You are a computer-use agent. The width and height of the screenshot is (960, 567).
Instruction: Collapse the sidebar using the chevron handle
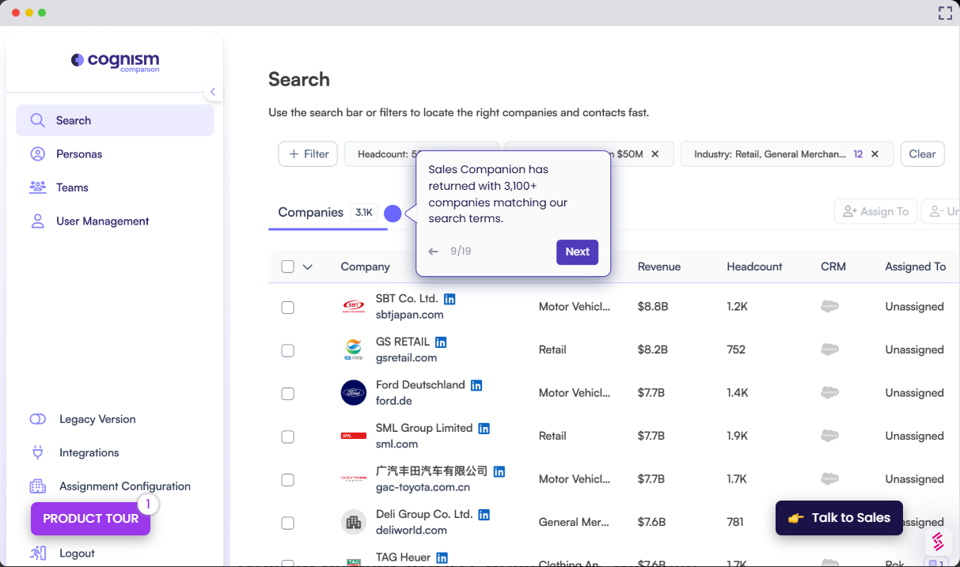[x=212, y=92]
